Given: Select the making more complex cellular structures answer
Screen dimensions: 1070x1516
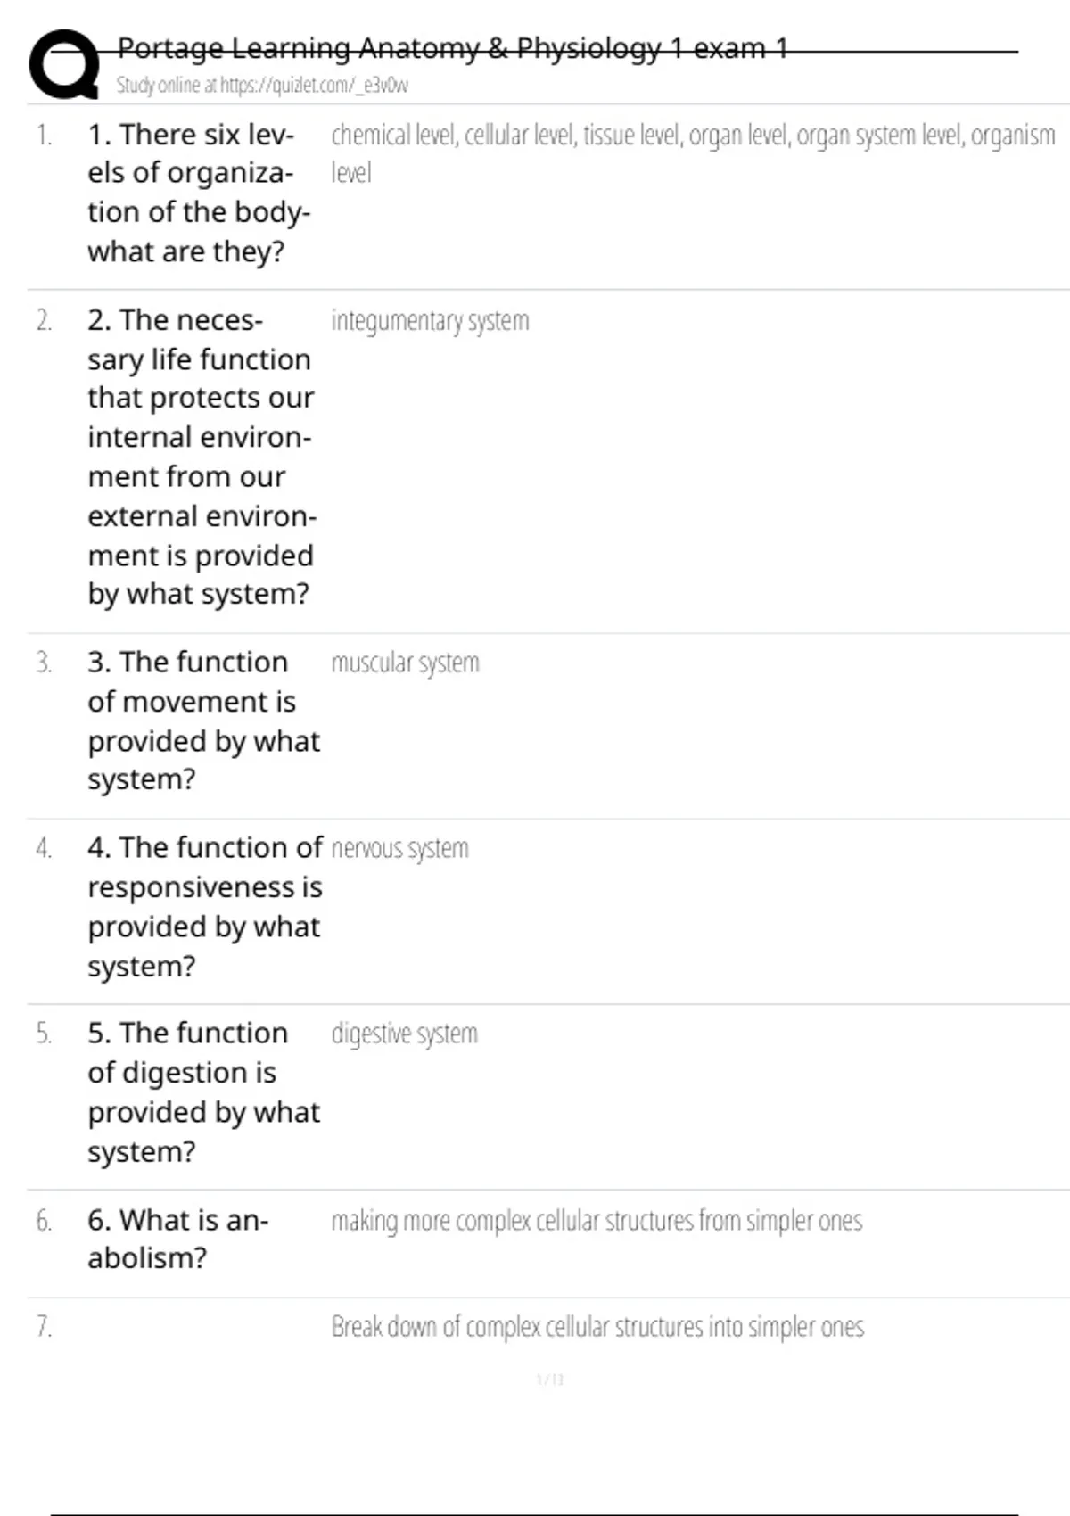Looking at the screenshot, I should click(x=597, y=1221).
